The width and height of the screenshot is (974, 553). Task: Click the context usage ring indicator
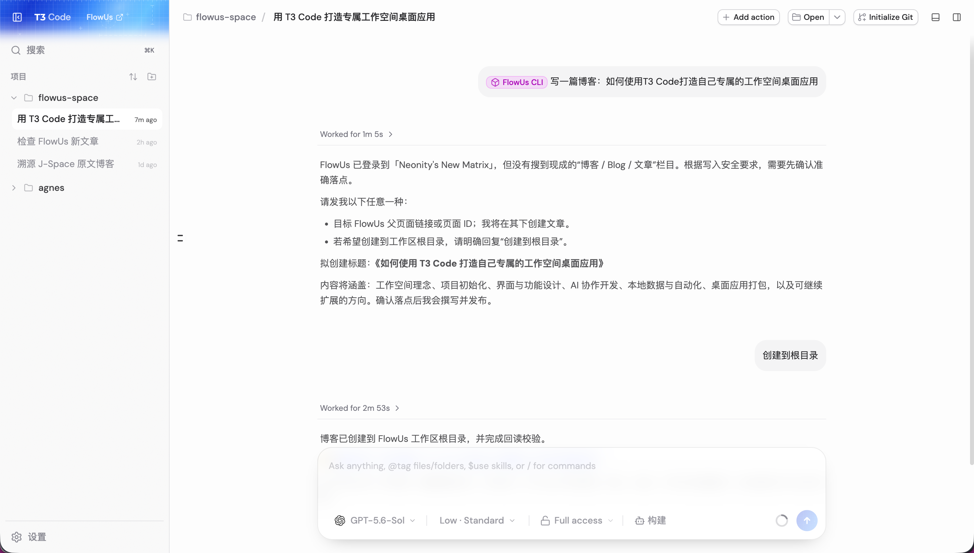(782, 520)
